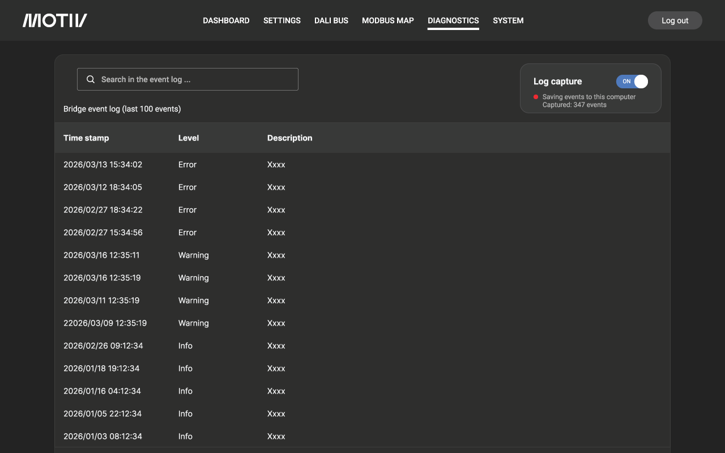Open the Dashboard page

pyautogui.click(x=226, y=20)
